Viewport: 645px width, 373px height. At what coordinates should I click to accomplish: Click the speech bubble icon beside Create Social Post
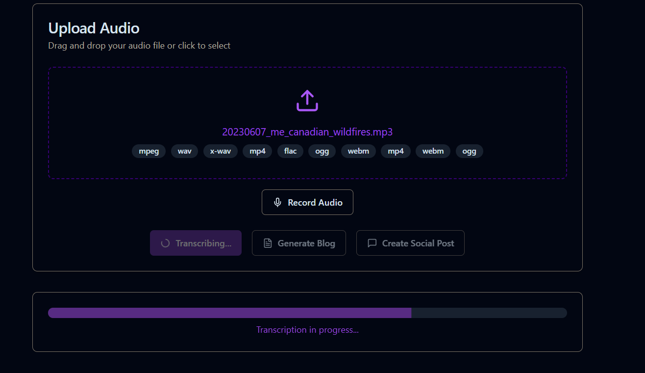(x=372, y=243)
